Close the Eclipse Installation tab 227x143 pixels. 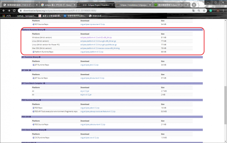coord(150,5)
